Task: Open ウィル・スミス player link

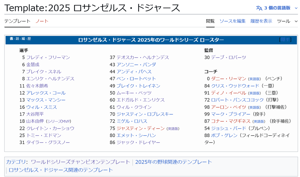Action: 41,107
